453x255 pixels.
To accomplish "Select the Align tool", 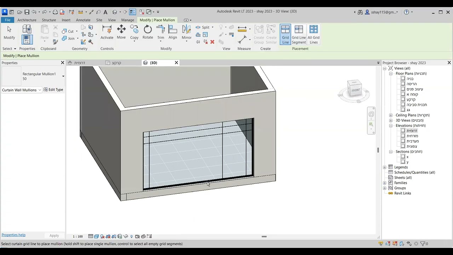I will [173, 33].
